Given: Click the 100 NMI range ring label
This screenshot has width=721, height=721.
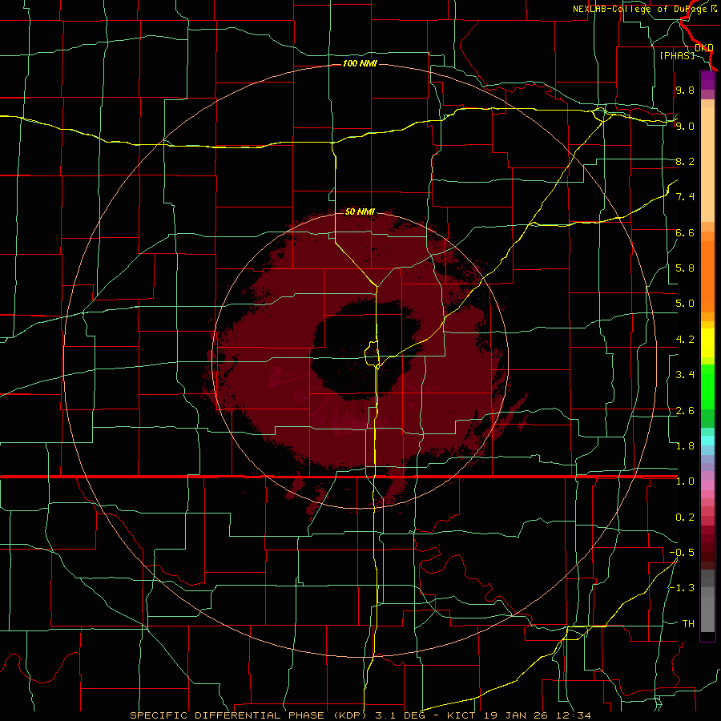Looking at the screenshot, I should tap(360, 63).
